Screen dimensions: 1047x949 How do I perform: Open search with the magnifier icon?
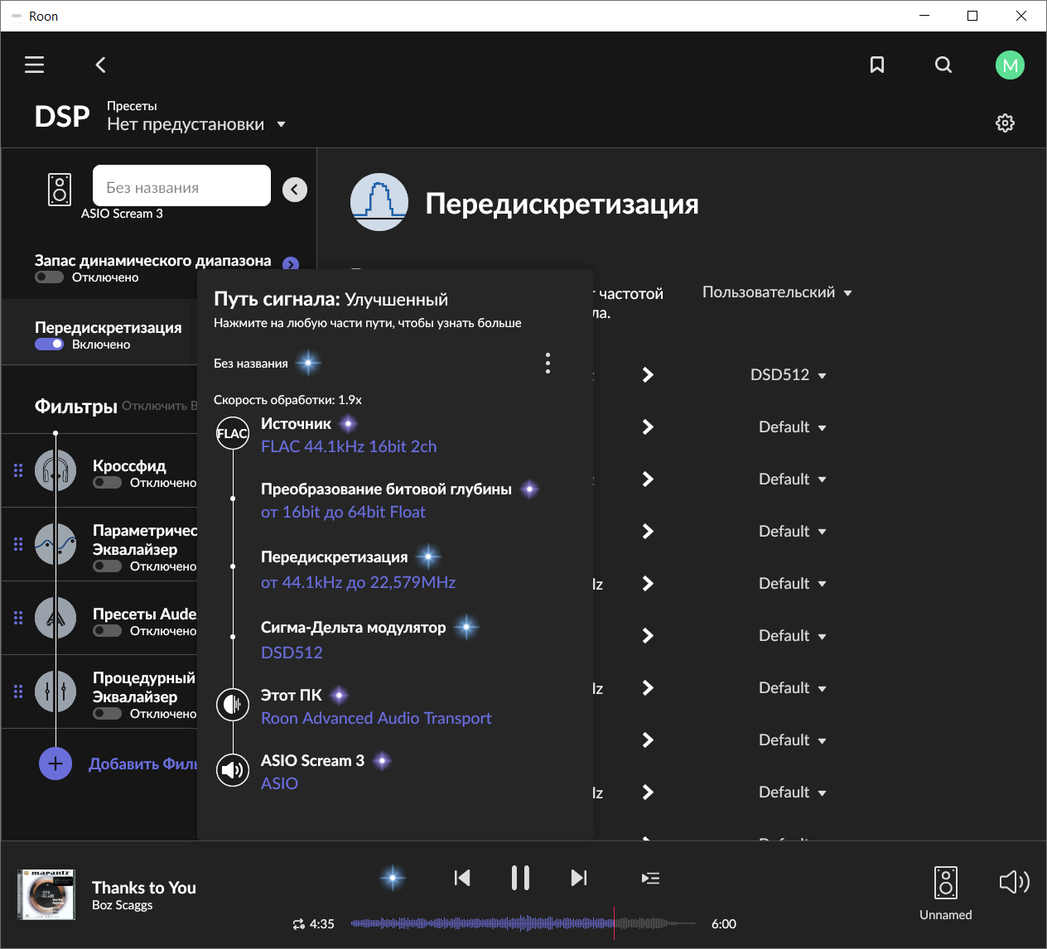(x=943, y=65)
